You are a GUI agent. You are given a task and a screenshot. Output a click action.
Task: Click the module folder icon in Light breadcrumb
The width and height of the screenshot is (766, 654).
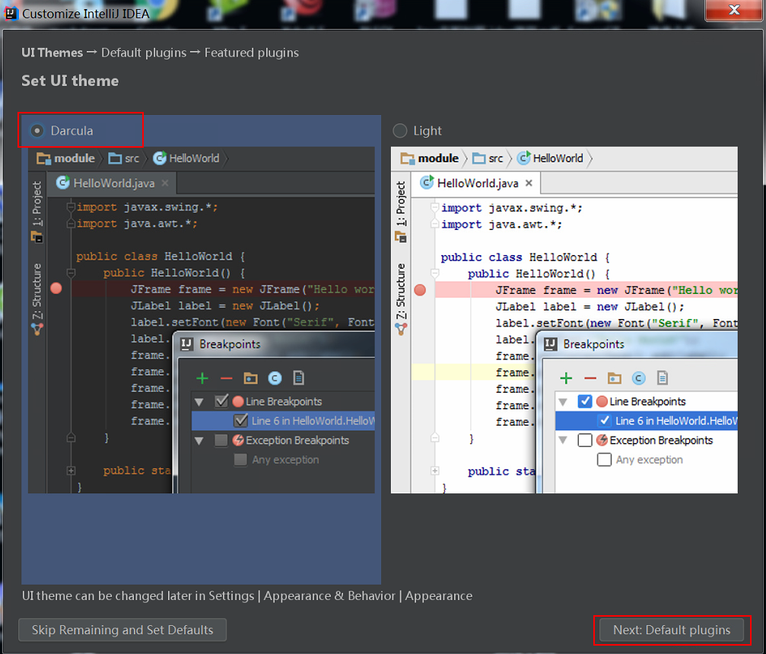[x=408, y=158]
